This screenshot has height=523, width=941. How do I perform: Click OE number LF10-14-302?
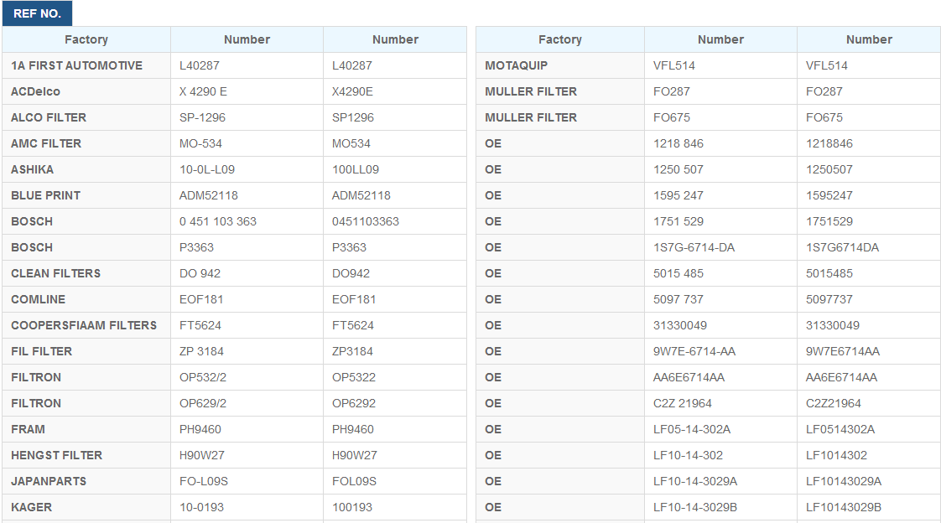click(688, 455)
